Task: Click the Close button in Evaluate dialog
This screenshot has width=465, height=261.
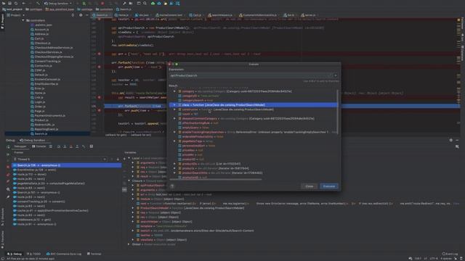Action: pos(310,186)
